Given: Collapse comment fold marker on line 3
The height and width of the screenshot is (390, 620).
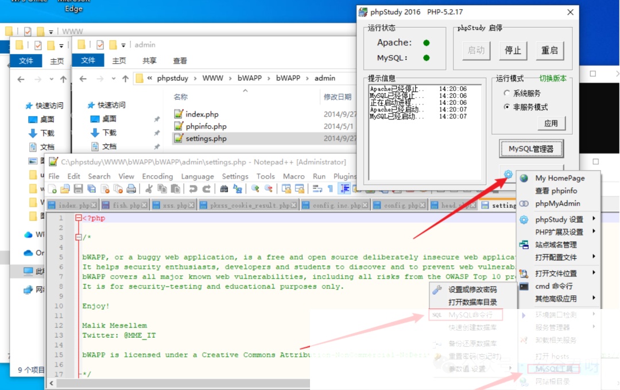Looking at the screenshot, I should pos(78,237).
